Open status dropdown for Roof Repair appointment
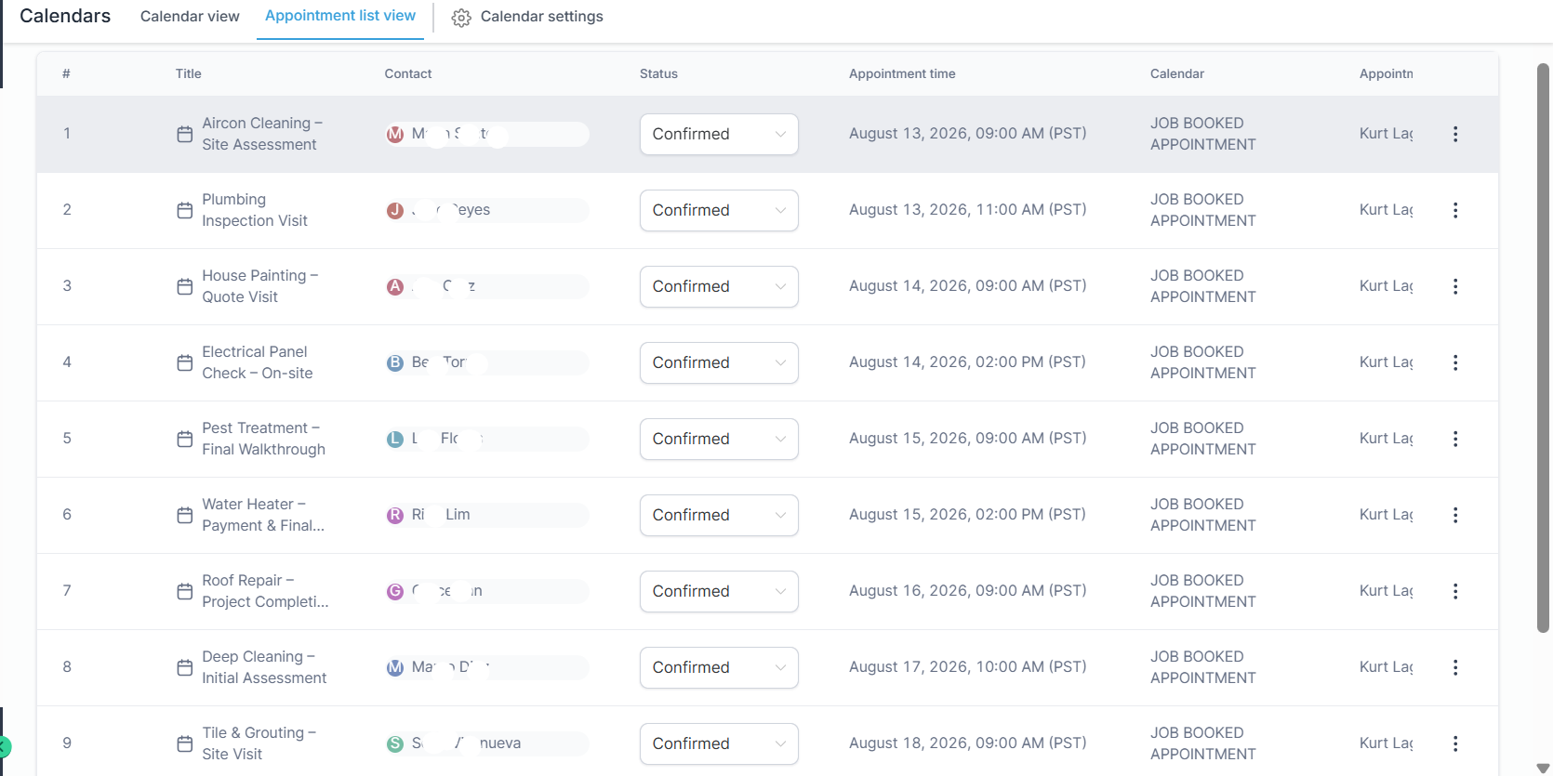1553x776 pixels. pos(719,591)
